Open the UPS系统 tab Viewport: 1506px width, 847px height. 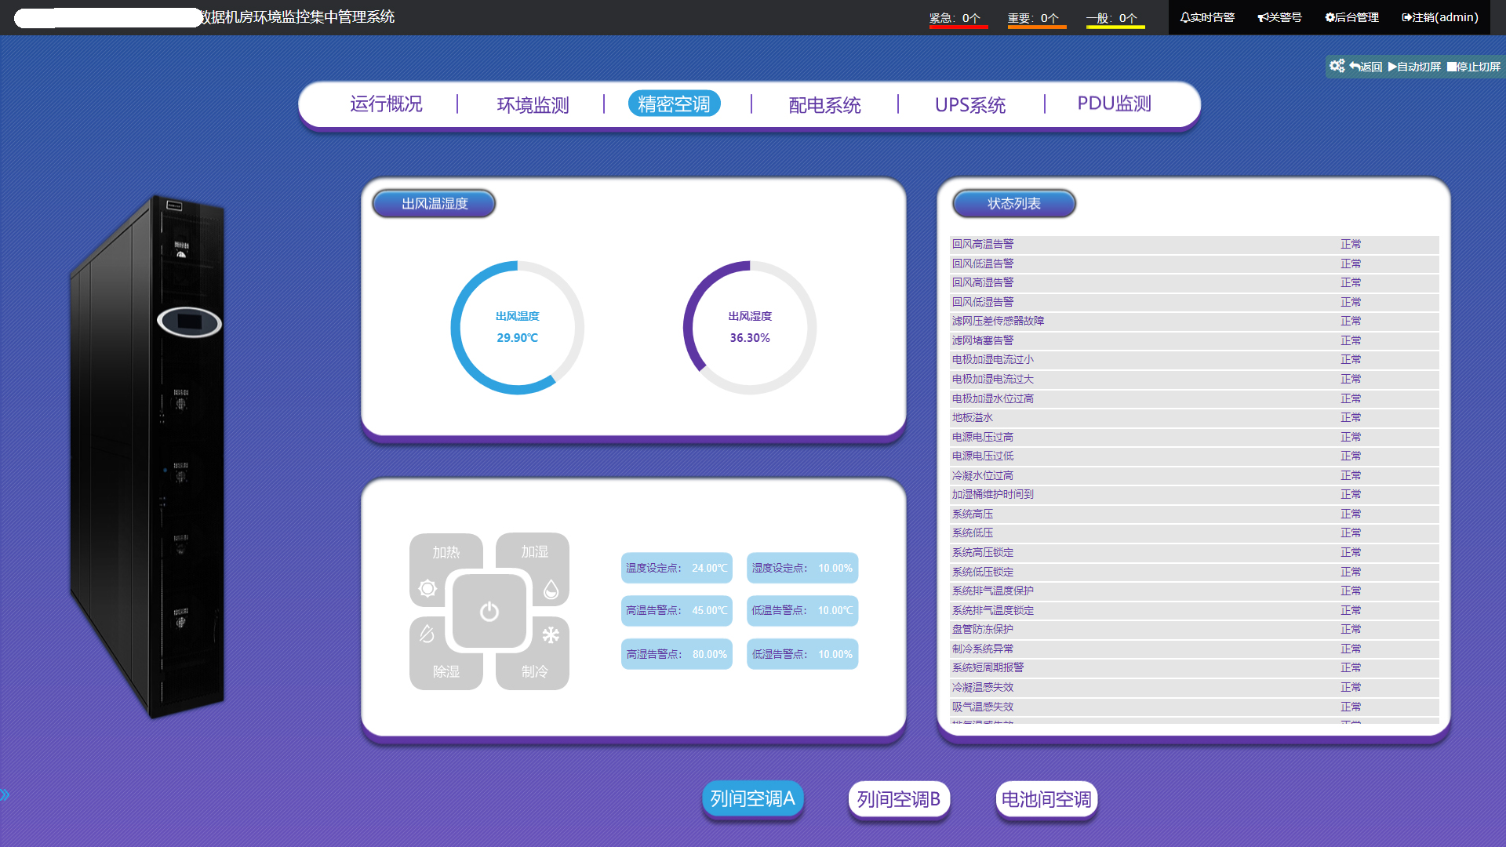click(969, 104)
